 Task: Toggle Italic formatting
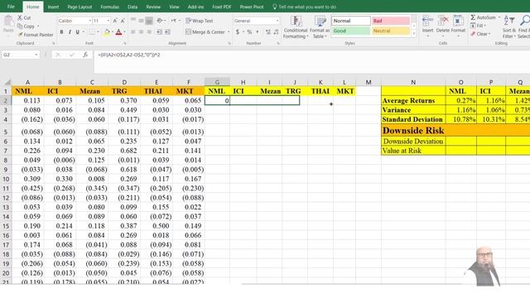[70, 32]
